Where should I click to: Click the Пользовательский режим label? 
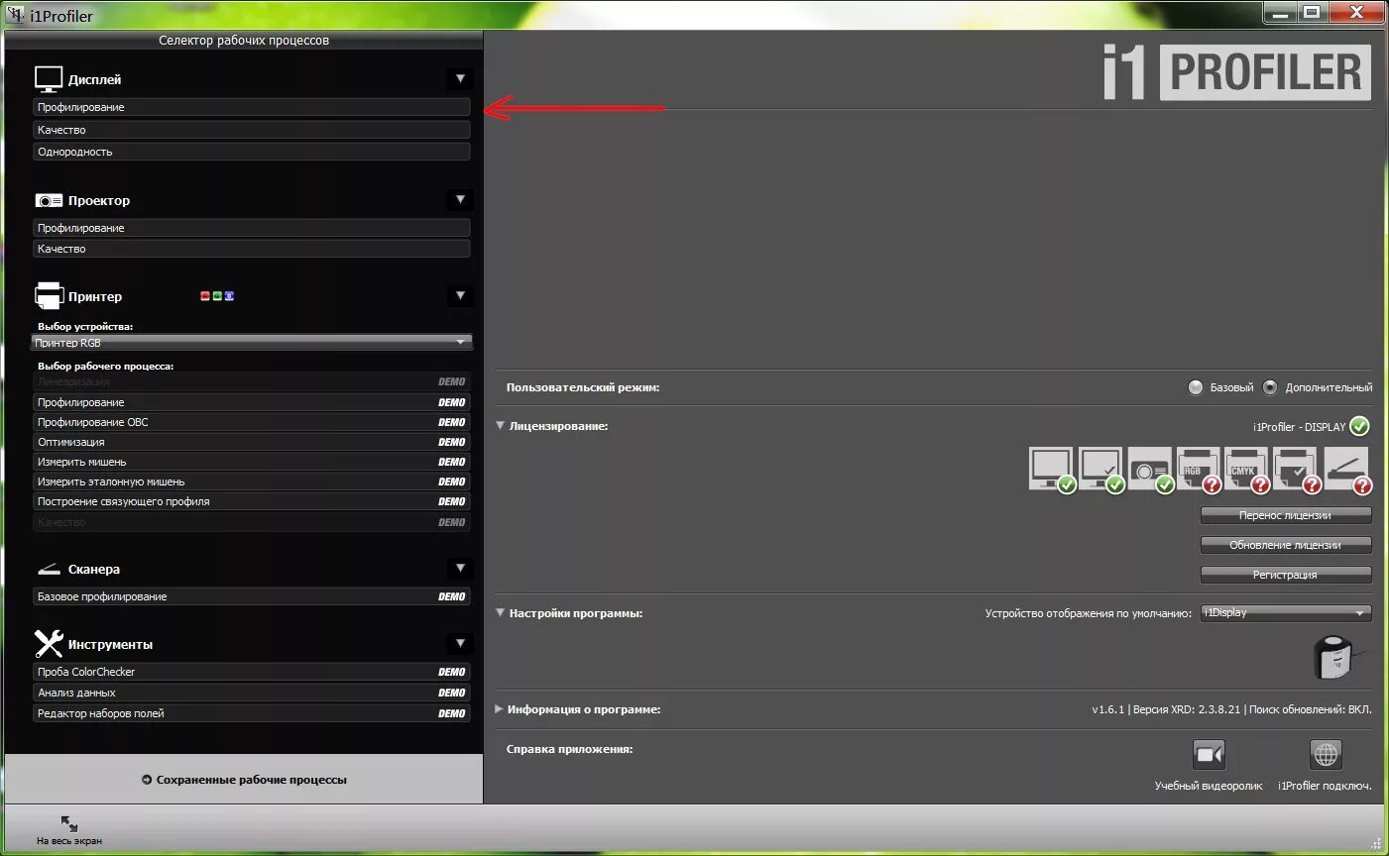tap(583, 387)
